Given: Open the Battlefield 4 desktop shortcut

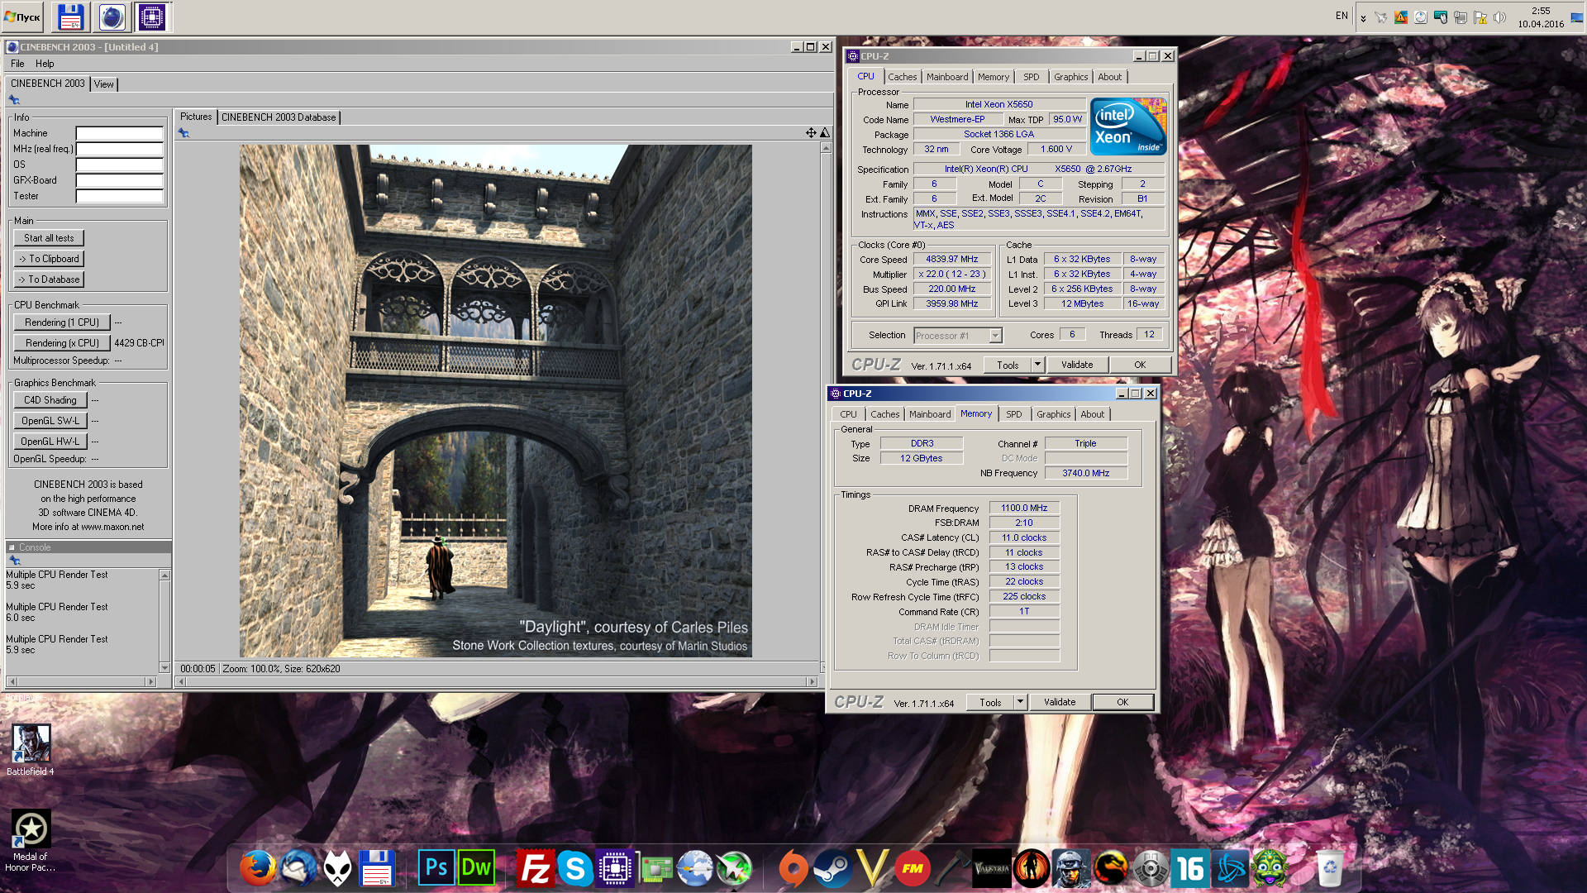Looking at the screenshot, I should pos(31,751).
